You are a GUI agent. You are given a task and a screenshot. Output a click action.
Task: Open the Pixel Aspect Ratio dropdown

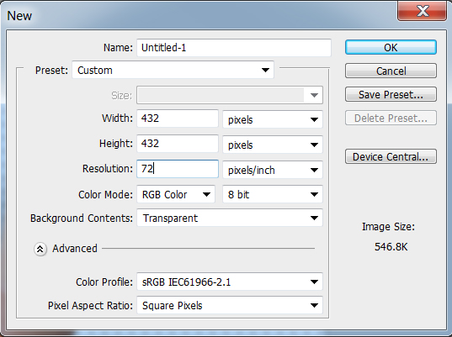pyautogui.click(x=230, y=305)
